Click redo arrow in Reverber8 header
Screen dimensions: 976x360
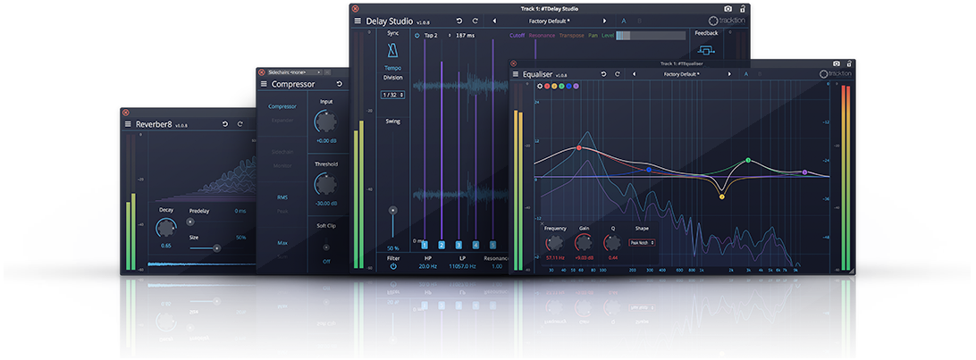point(240,124)
